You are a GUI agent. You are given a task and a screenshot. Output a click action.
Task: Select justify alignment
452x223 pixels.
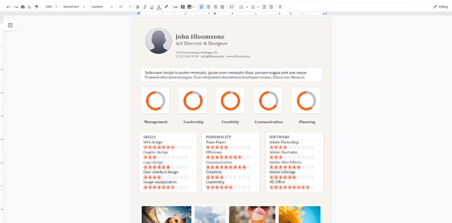coord(222,7)
